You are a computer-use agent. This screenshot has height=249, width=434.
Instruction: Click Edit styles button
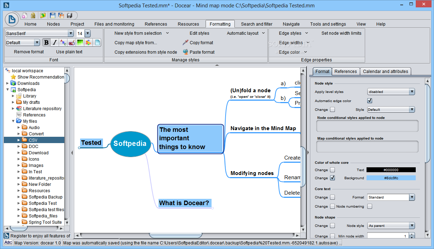[x=200, y=33]
